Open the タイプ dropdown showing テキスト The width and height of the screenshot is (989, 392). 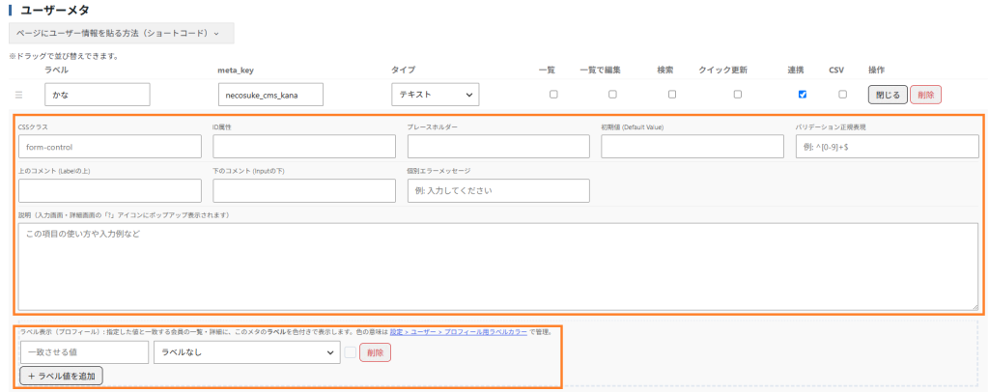(436, 94)
